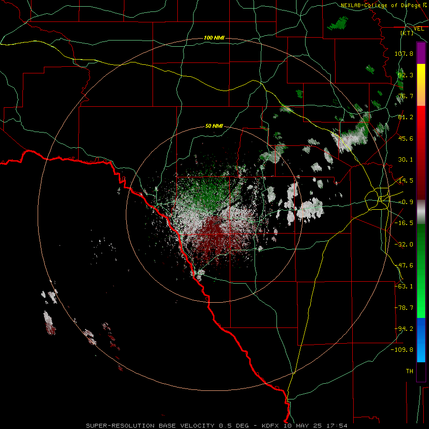Click the "100 NMI" range ring label
The image size is (429, 429).
214,38
